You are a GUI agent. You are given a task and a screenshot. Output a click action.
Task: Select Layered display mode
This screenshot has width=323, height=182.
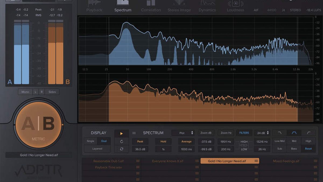[97, 149]
